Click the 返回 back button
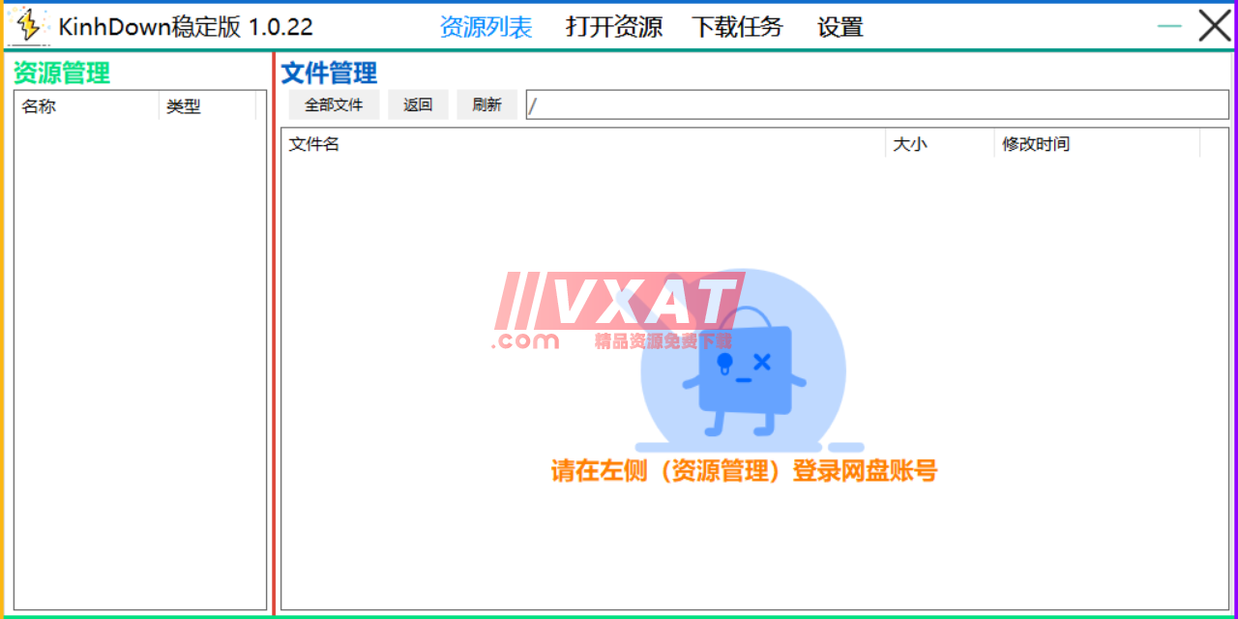Viewport: 1238px width, 619px height. [x=418, y=104]
